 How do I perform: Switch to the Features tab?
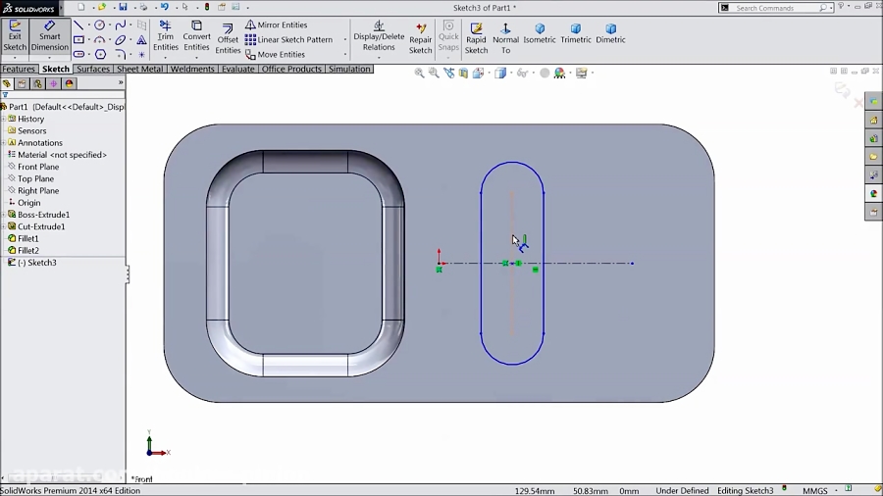[x=19, y=70]
